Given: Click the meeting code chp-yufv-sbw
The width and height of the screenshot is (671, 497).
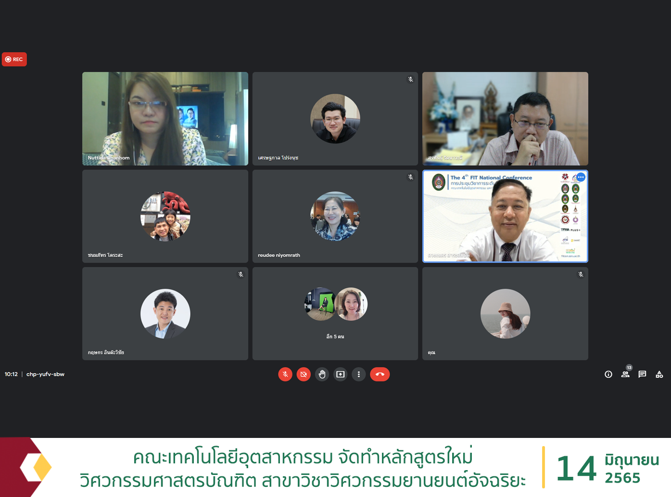Looking at the screenshot, I should pos(45,374).
